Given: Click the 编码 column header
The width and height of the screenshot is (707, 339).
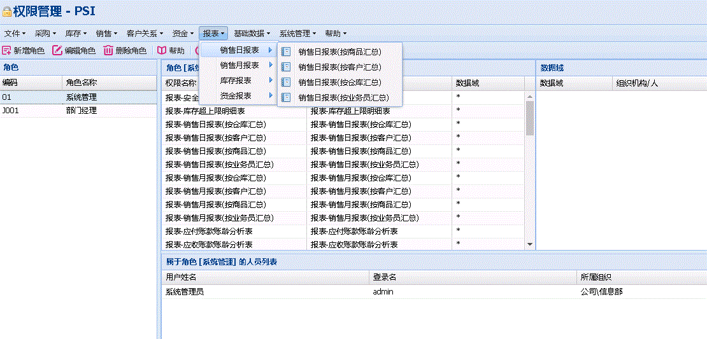Looking at the screenshot, I should point(31,83).
